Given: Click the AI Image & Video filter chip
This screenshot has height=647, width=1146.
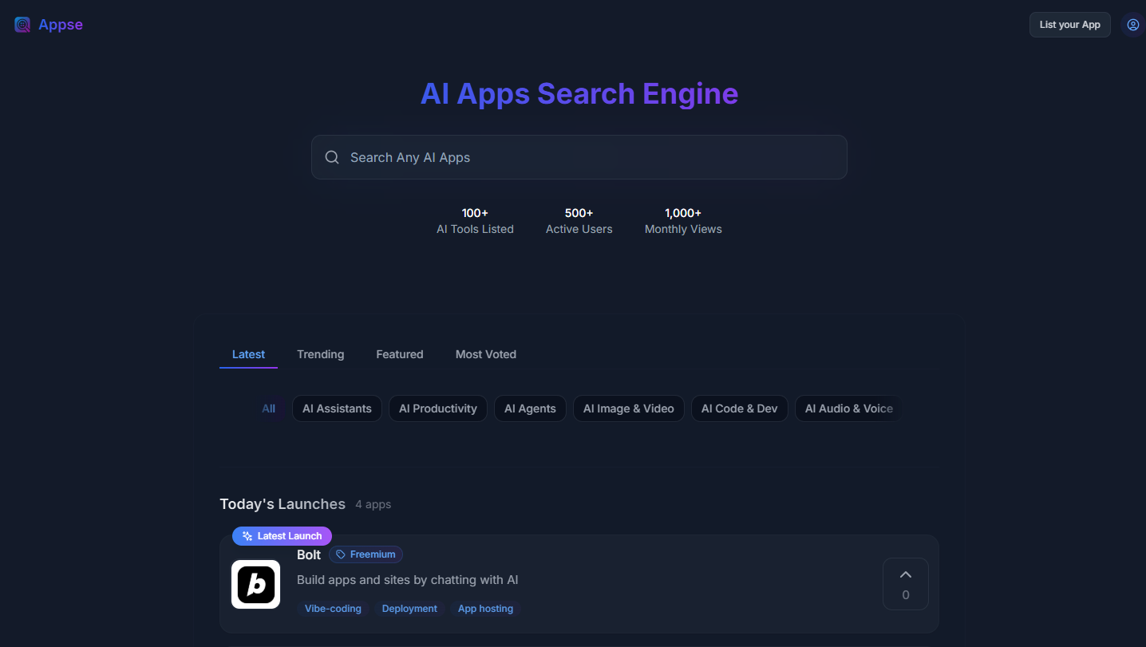Looking at the screenshot, I should coord(628,408).
